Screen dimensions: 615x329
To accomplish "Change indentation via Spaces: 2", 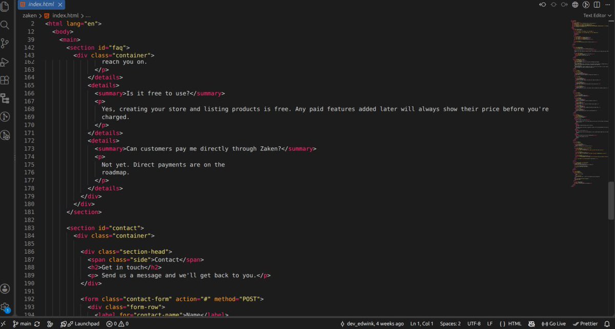I will click(450, 324).
